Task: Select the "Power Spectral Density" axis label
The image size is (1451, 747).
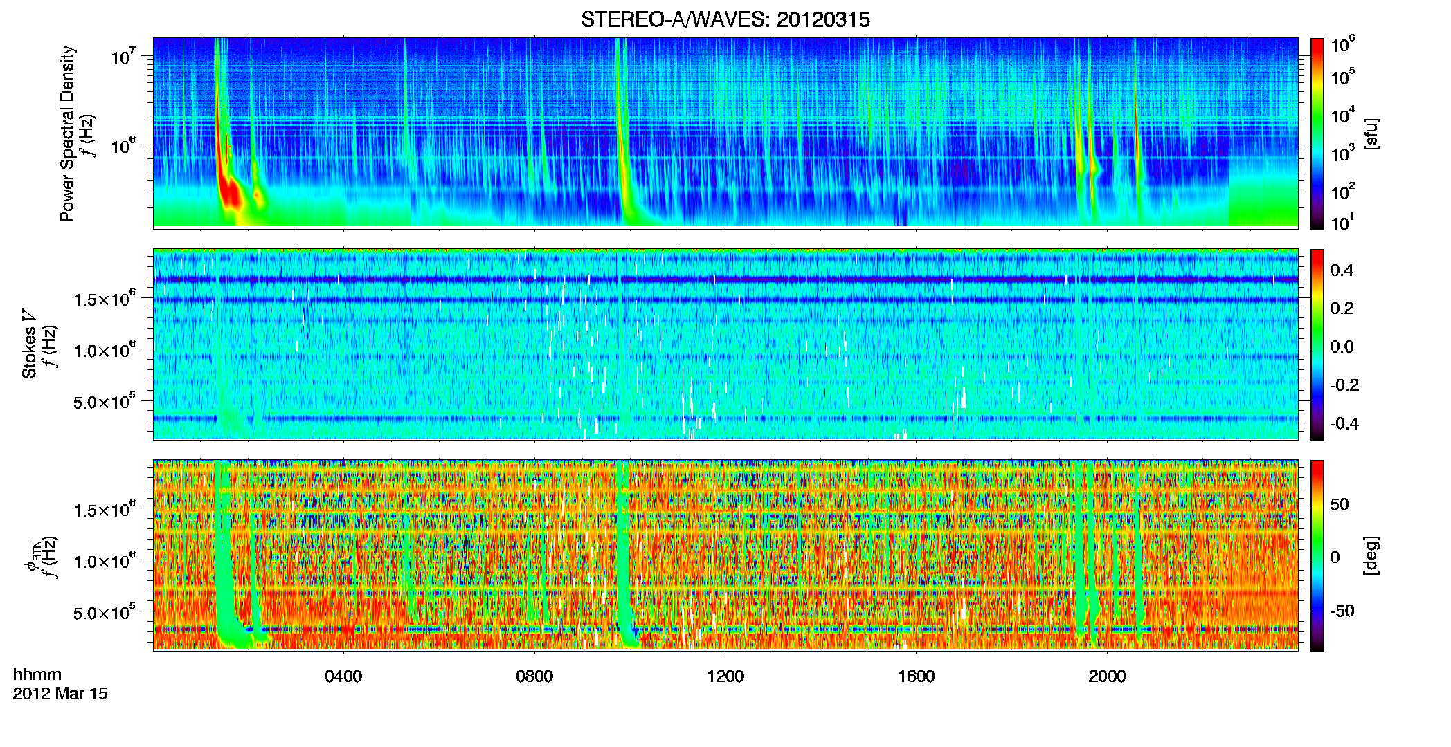Action: coord(67,133)
